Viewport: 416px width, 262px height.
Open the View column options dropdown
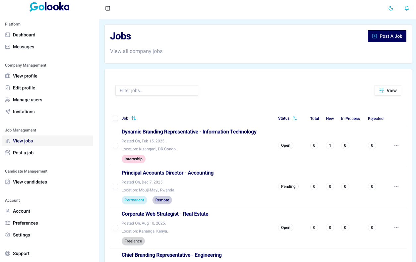387,90
